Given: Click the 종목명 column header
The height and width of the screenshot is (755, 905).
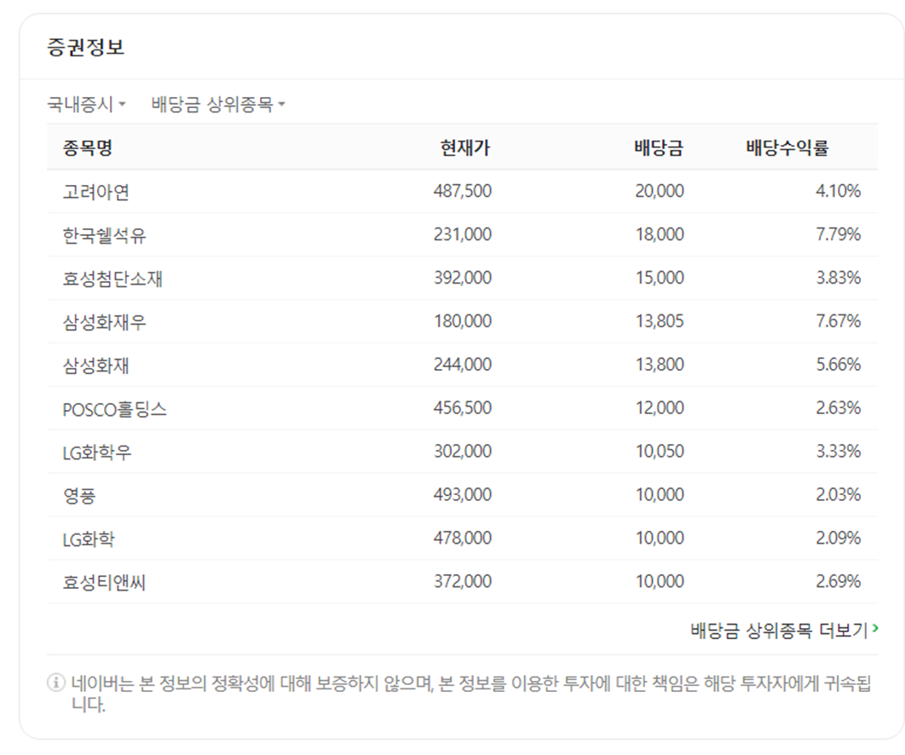Looking at the screenshot, I should pos(88,147).
